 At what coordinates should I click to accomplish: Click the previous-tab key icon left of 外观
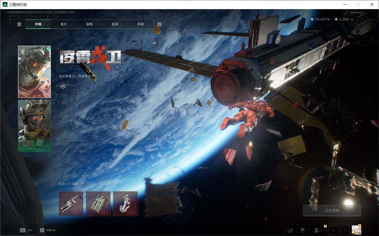19,24
